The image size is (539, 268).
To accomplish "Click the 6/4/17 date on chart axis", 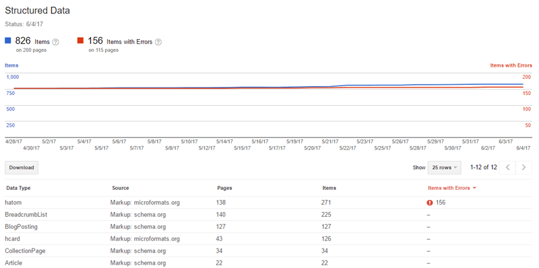I will 523,148.
